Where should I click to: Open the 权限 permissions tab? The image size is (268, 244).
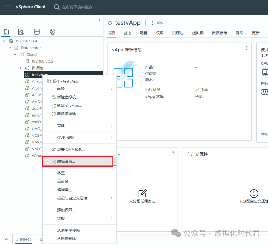click(x=160, y=33)
